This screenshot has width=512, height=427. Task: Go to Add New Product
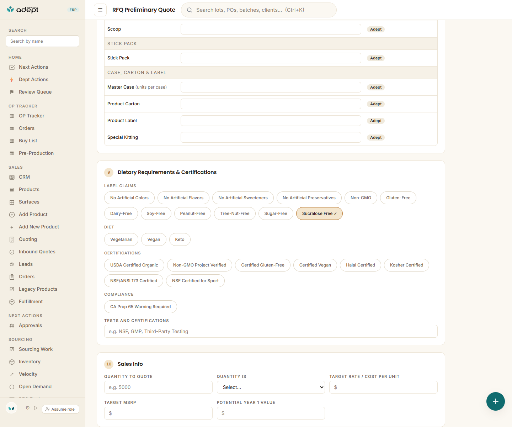[39, 227]
